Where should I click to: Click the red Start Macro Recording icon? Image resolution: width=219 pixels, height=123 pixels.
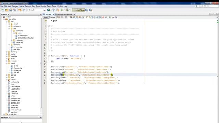point(103,17)
